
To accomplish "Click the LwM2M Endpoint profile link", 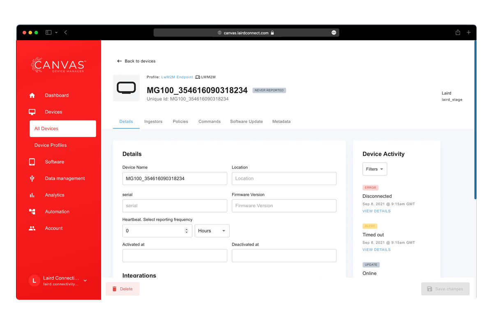I will coord(177,77).
